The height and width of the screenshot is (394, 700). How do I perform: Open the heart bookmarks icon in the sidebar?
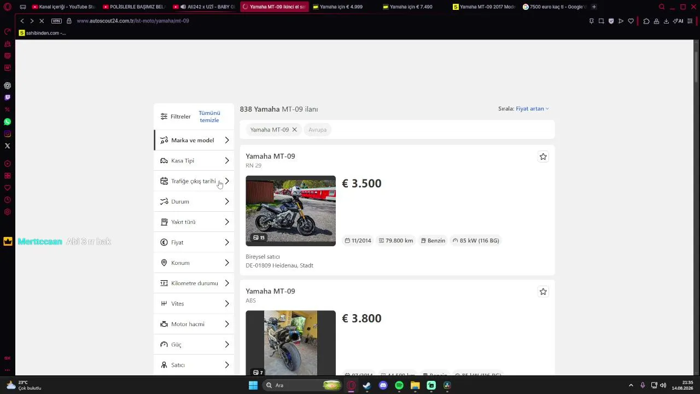coord(8,188)
